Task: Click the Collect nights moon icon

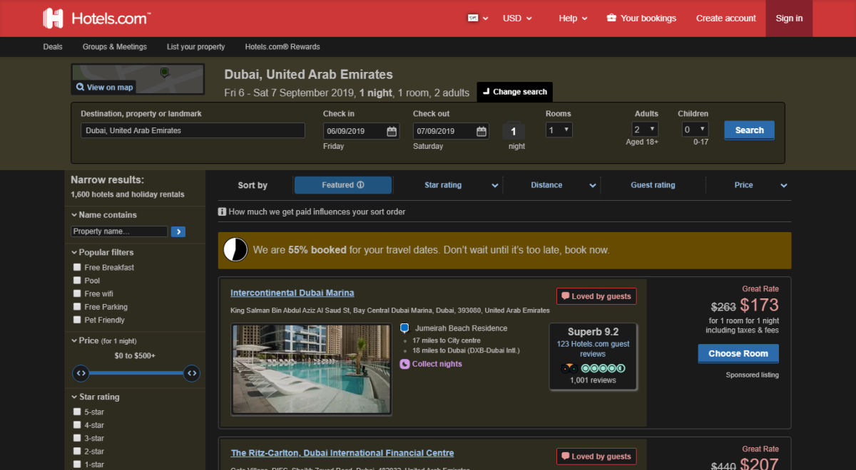Action: [x=404, y=364]
